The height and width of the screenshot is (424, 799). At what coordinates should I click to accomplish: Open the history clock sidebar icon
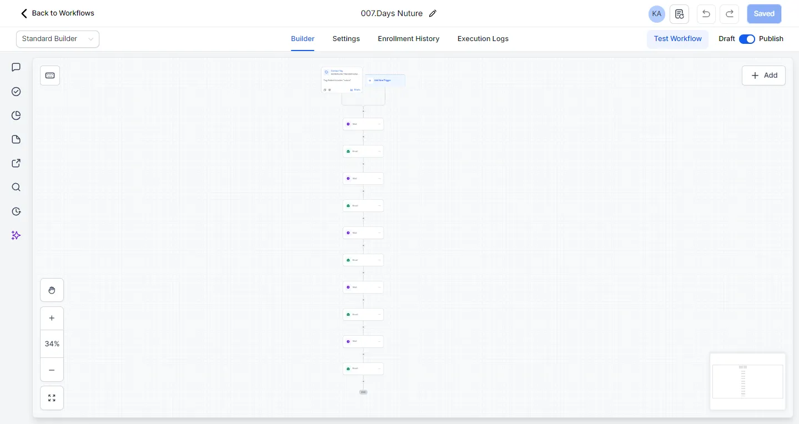16,211
